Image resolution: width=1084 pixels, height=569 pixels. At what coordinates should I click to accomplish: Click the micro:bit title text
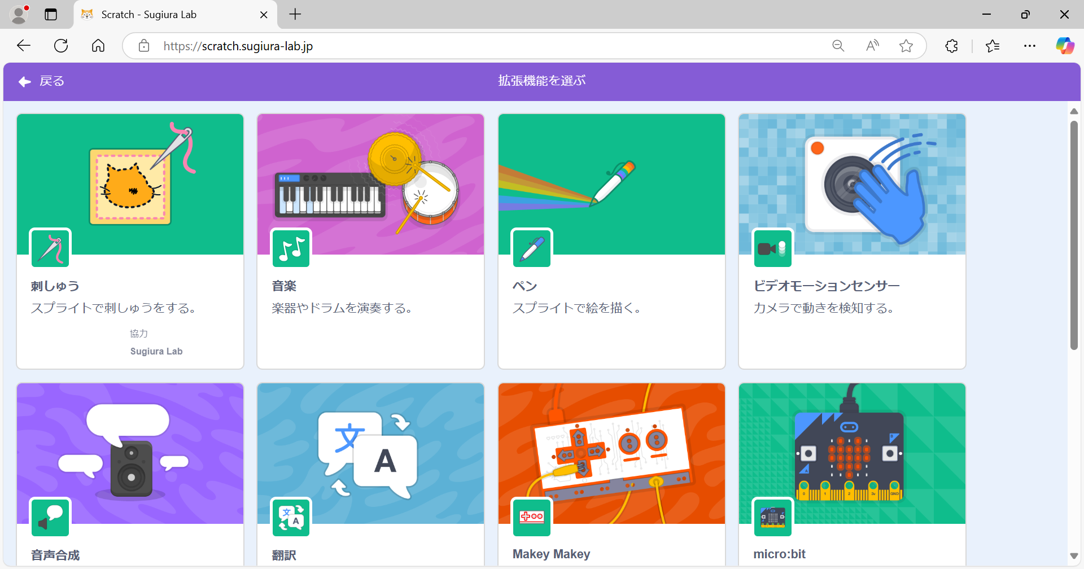coord(779,554)
